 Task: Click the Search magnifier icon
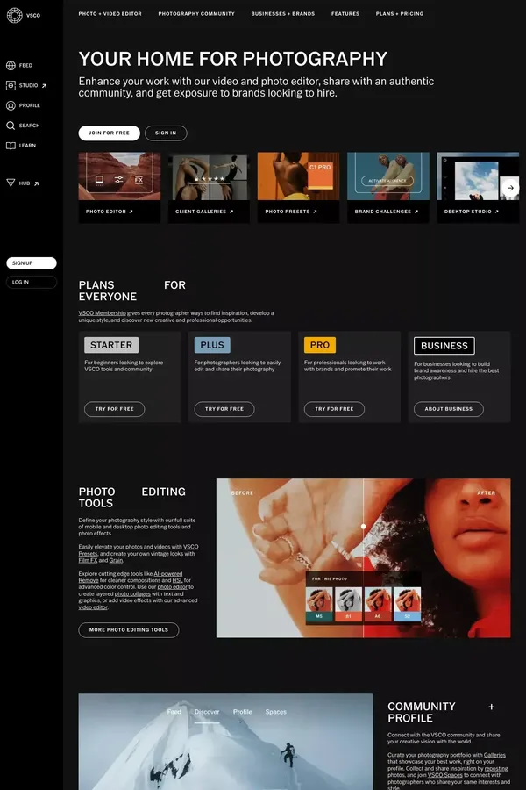(11, 126)
